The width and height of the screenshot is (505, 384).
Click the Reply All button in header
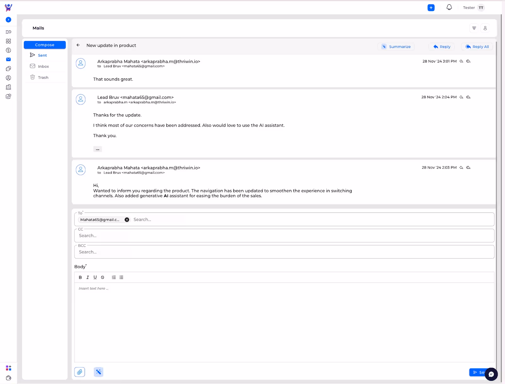click(x=477, y=46)
